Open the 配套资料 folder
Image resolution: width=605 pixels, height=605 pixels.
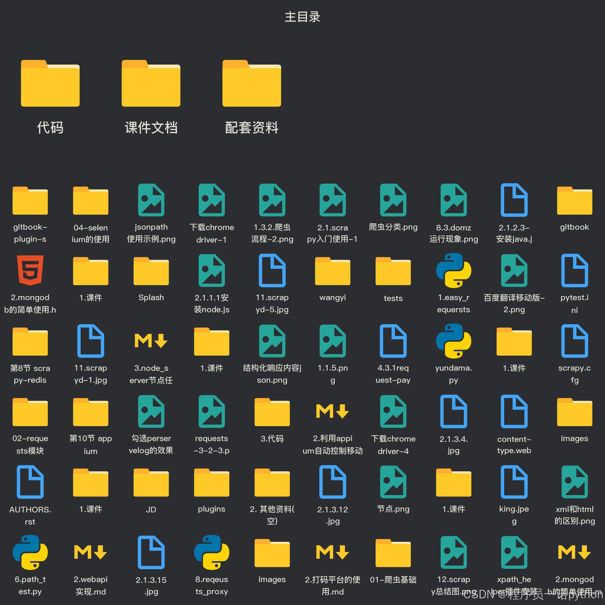251,83
